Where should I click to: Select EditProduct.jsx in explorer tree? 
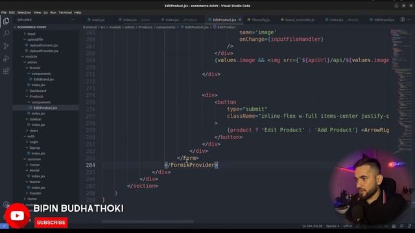click(45, 108)
